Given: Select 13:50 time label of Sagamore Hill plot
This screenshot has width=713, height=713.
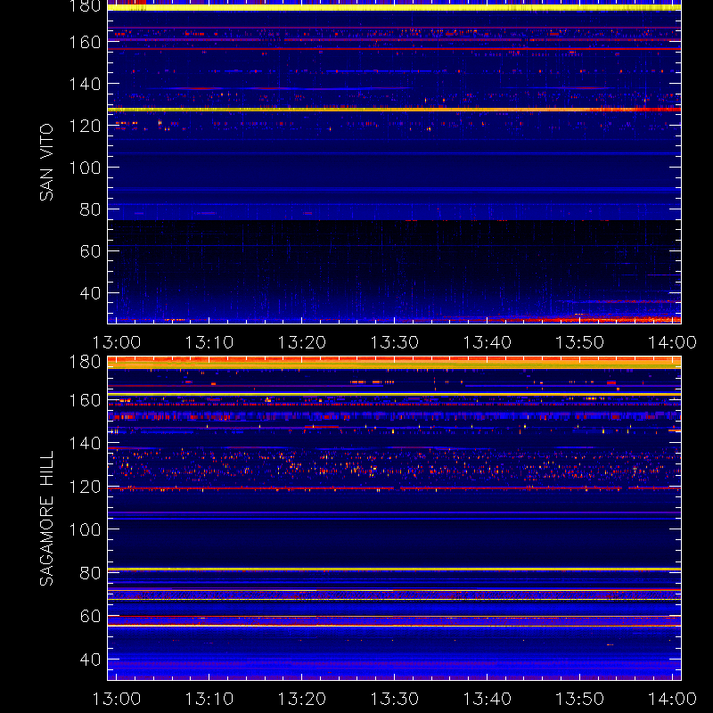Looking at the screenshot, I should pos(580,699).
